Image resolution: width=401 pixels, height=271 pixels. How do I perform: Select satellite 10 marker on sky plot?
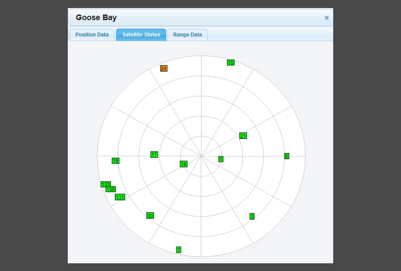pos(231,63)
